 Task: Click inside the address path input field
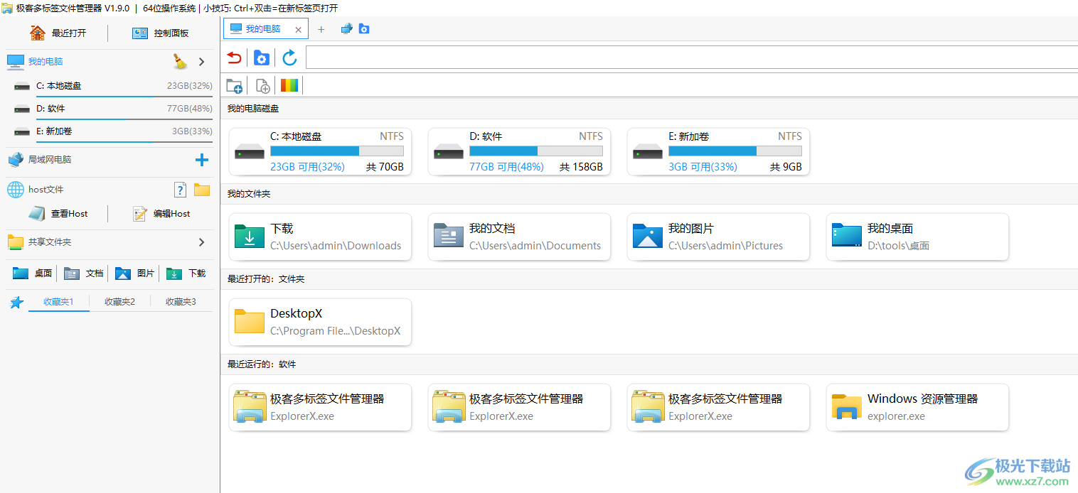[x=690, y=58]
